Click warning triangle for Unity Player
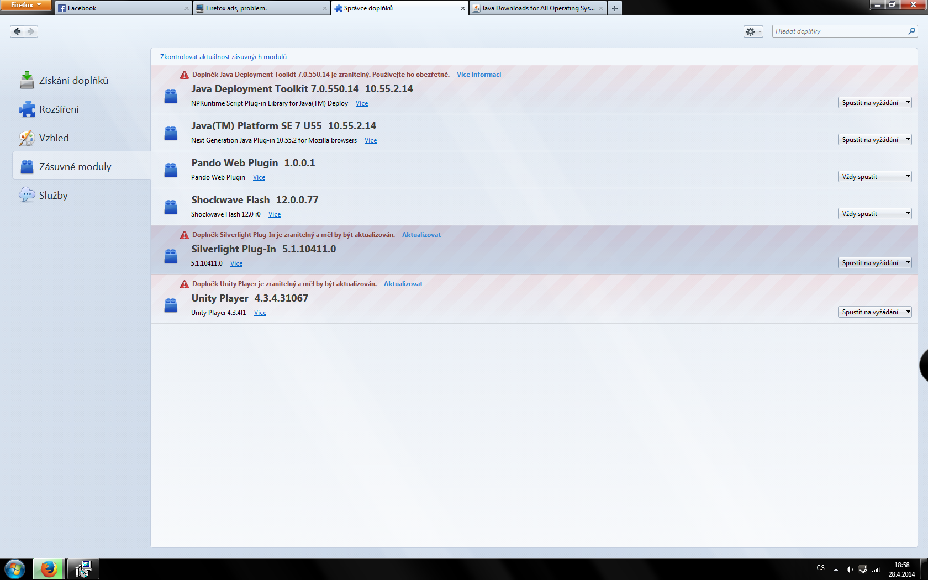Image resolution: width=928 pixels, height=580 pixels. click(x=184, y=284)
